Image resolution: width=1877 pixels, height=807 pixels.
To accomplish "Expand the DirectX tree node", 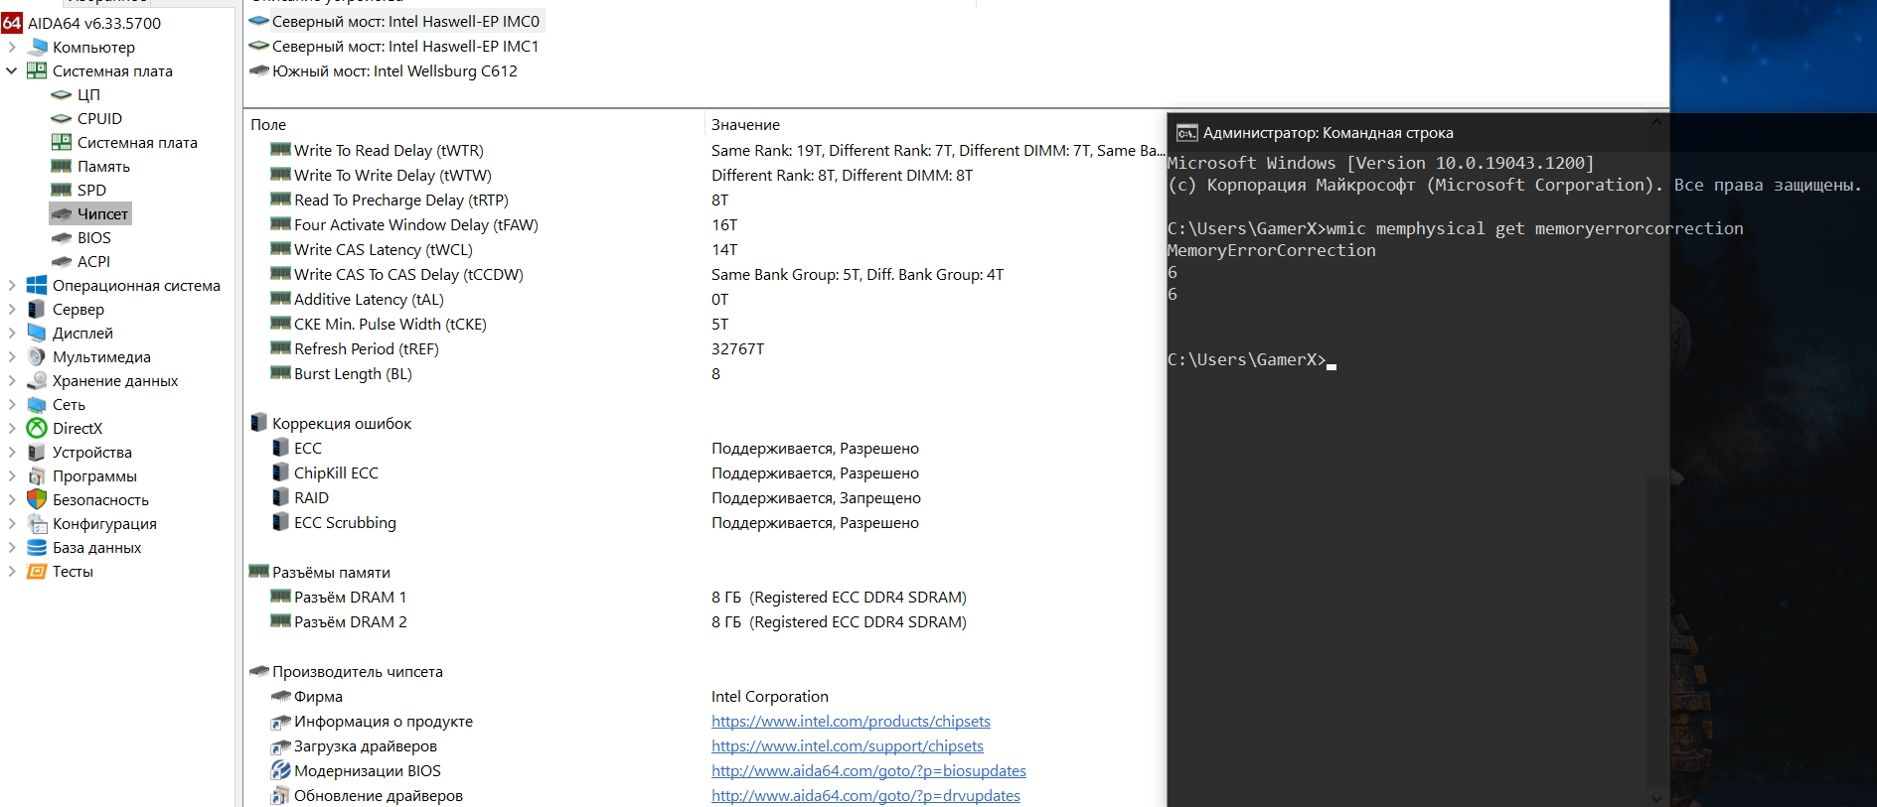I will 12,428.
